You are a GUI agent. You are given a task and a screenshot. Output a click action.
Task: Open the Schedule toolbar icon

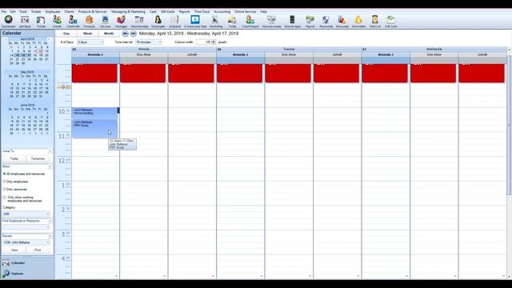click(174, 22)
